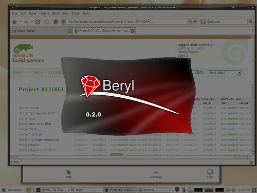Click the openSUSE build service logo
The width and height of the screenshot is (257, 193).
click(28, 54)
